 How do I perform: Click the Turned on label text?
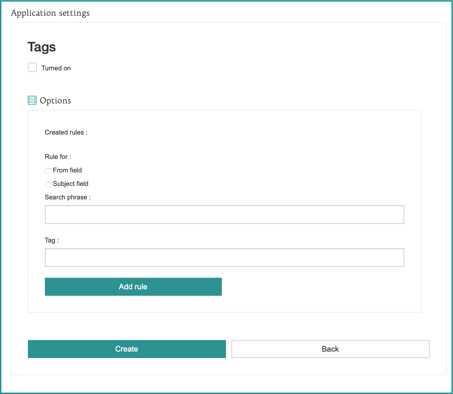56,68
